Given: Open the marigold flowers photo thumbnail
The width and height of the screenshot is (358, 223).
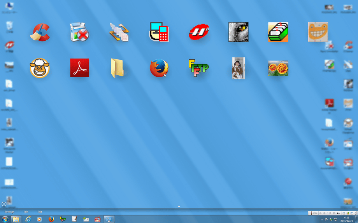Looking at the screenshot, I should click(278, 68).
